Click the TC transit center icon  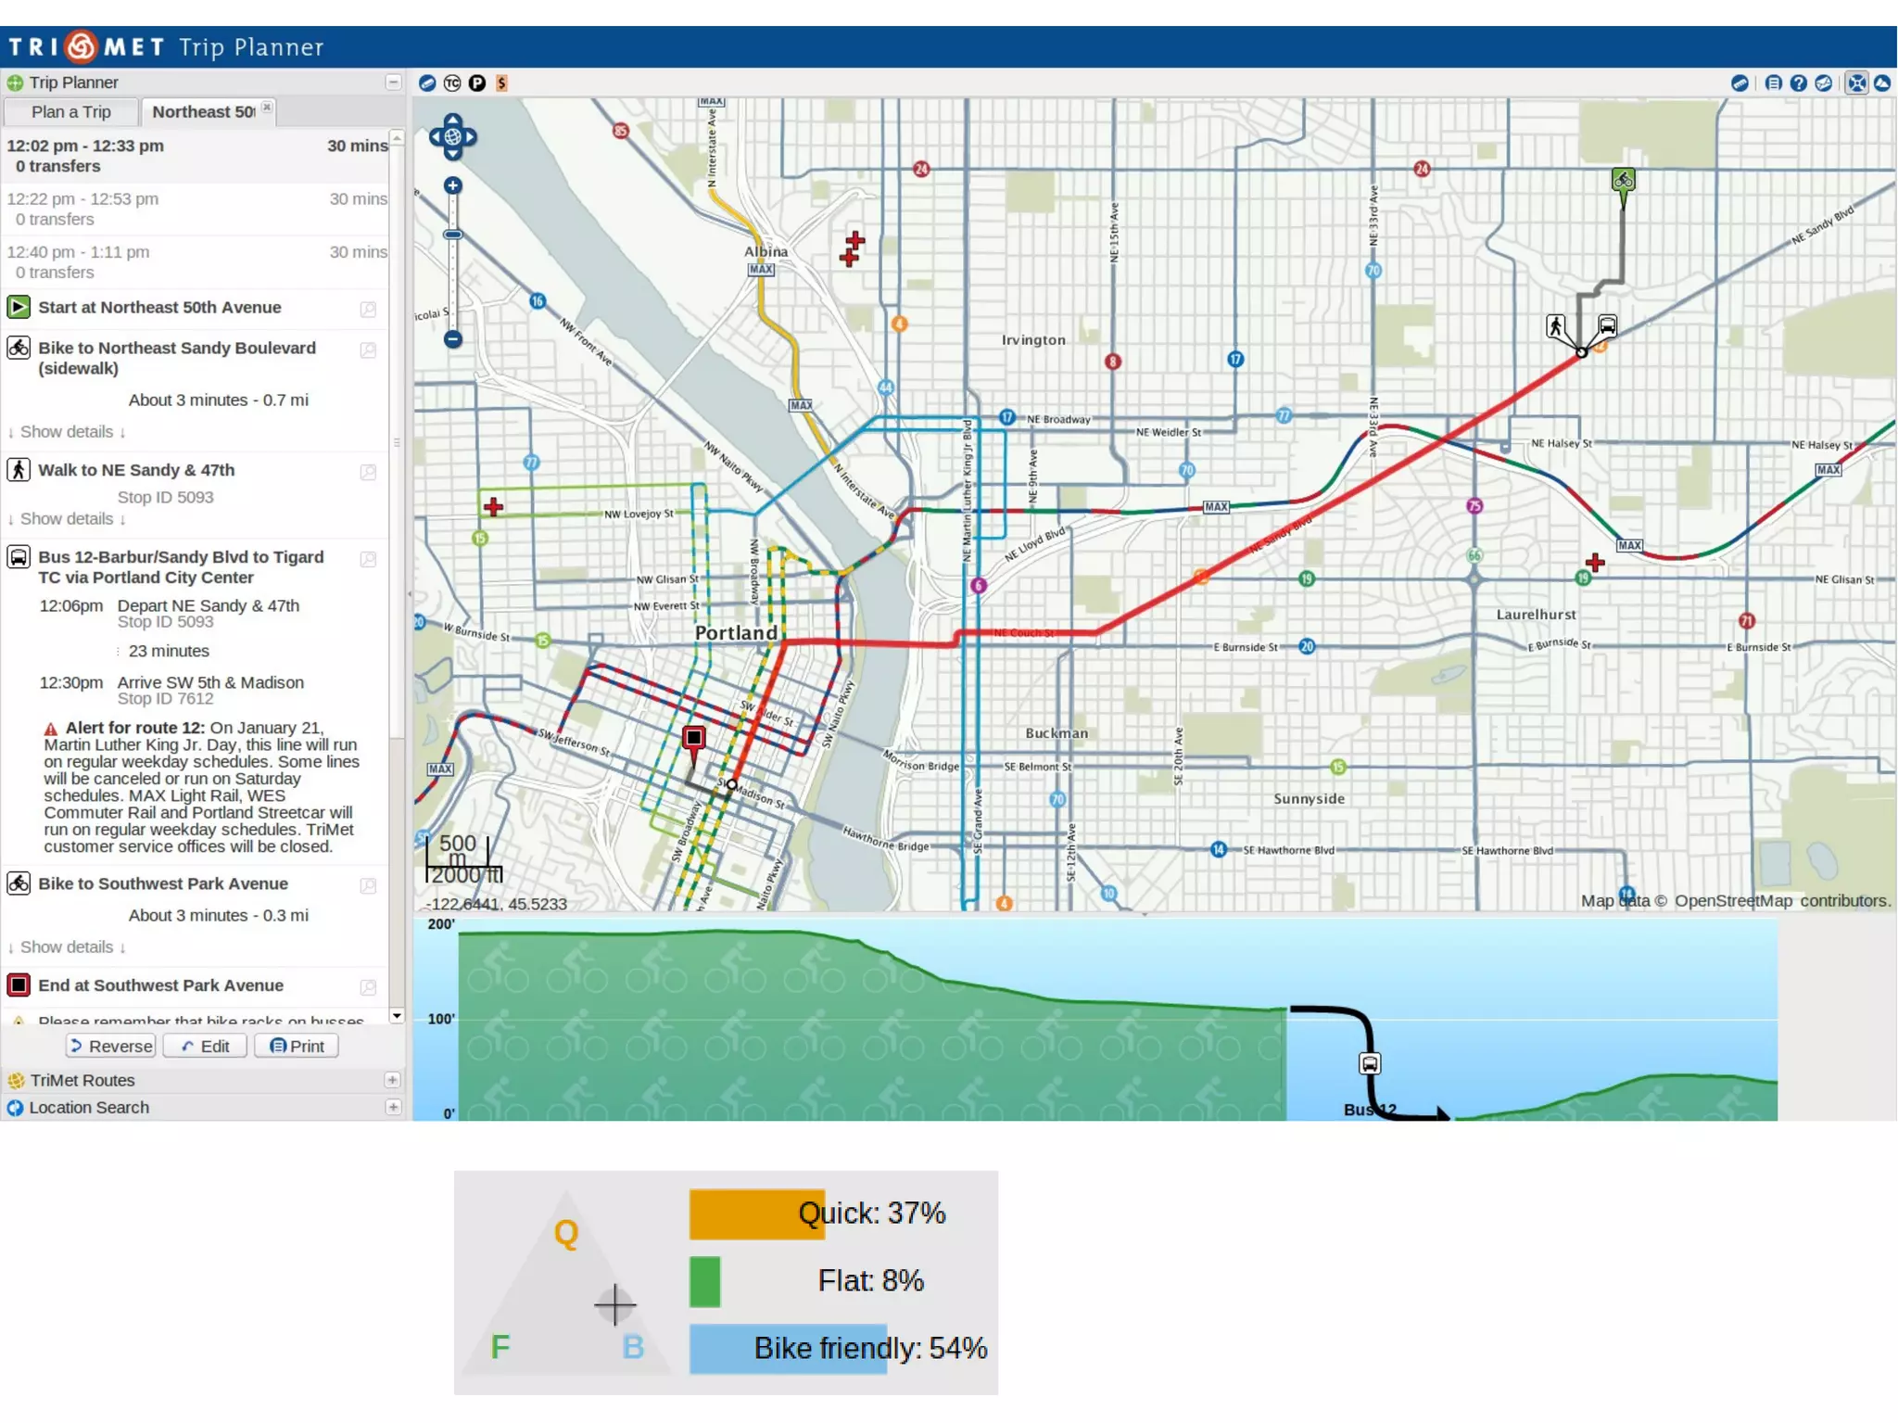[452, 83]
